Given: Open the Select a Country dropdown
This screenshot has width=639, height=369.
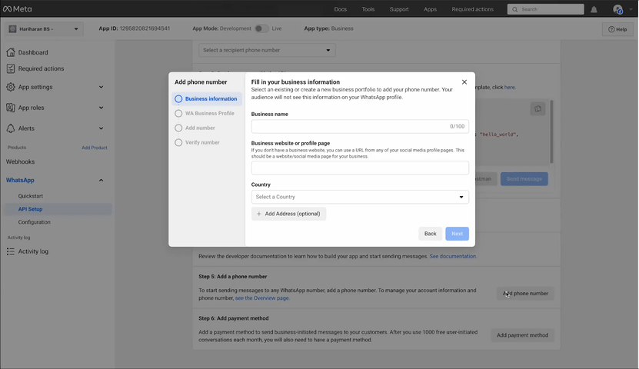Looking at the screenshot, I should click(360, 197).
